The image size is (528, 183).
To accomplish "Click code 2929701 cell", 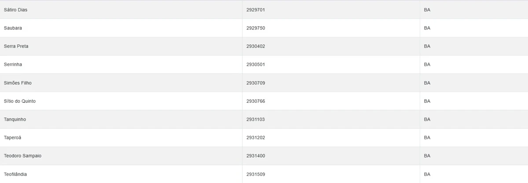I will (256, 10).
